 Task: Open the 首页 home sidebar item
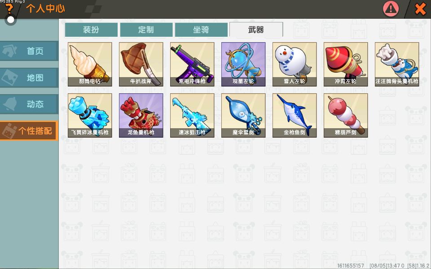pos(29,51)
